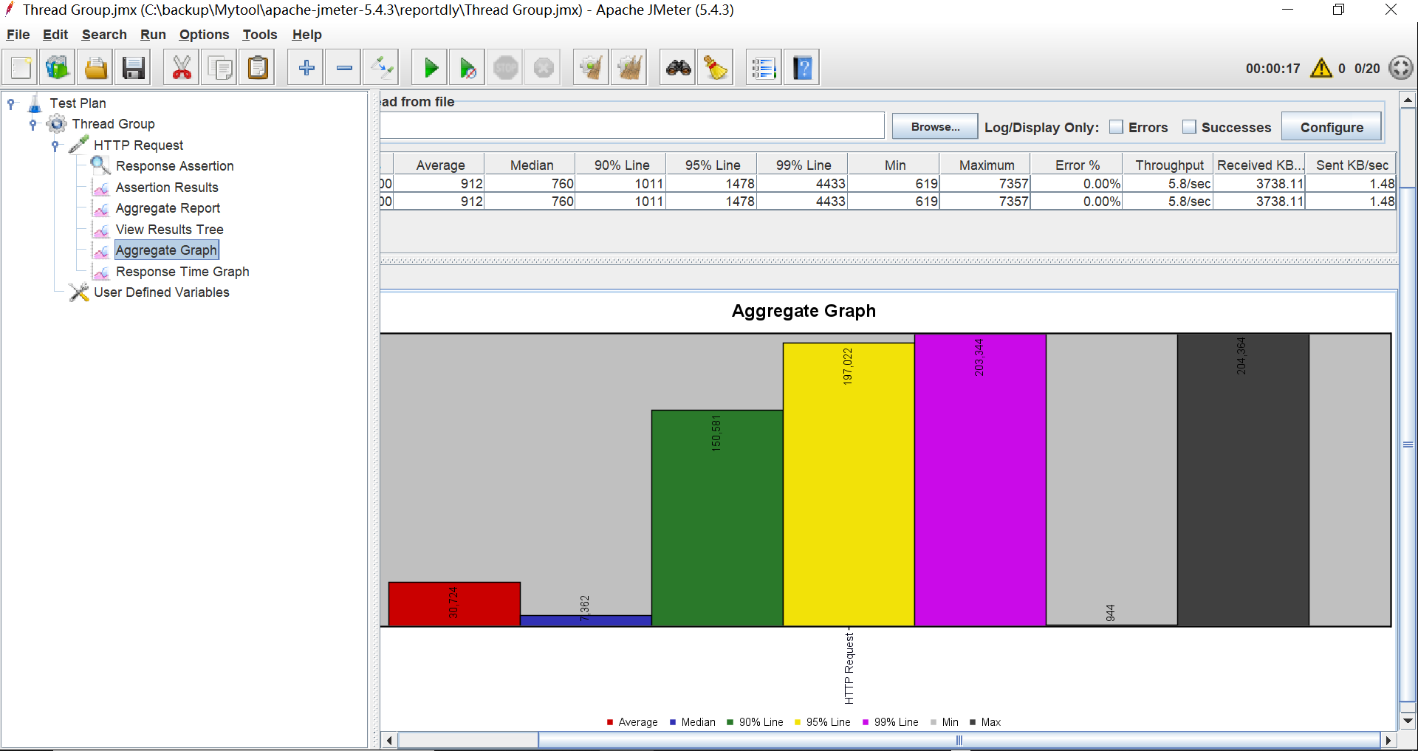Viewport: 1418px width, 751px height.
Task: Click the Cut scissors icon
Action: click(x=182, y=68)
